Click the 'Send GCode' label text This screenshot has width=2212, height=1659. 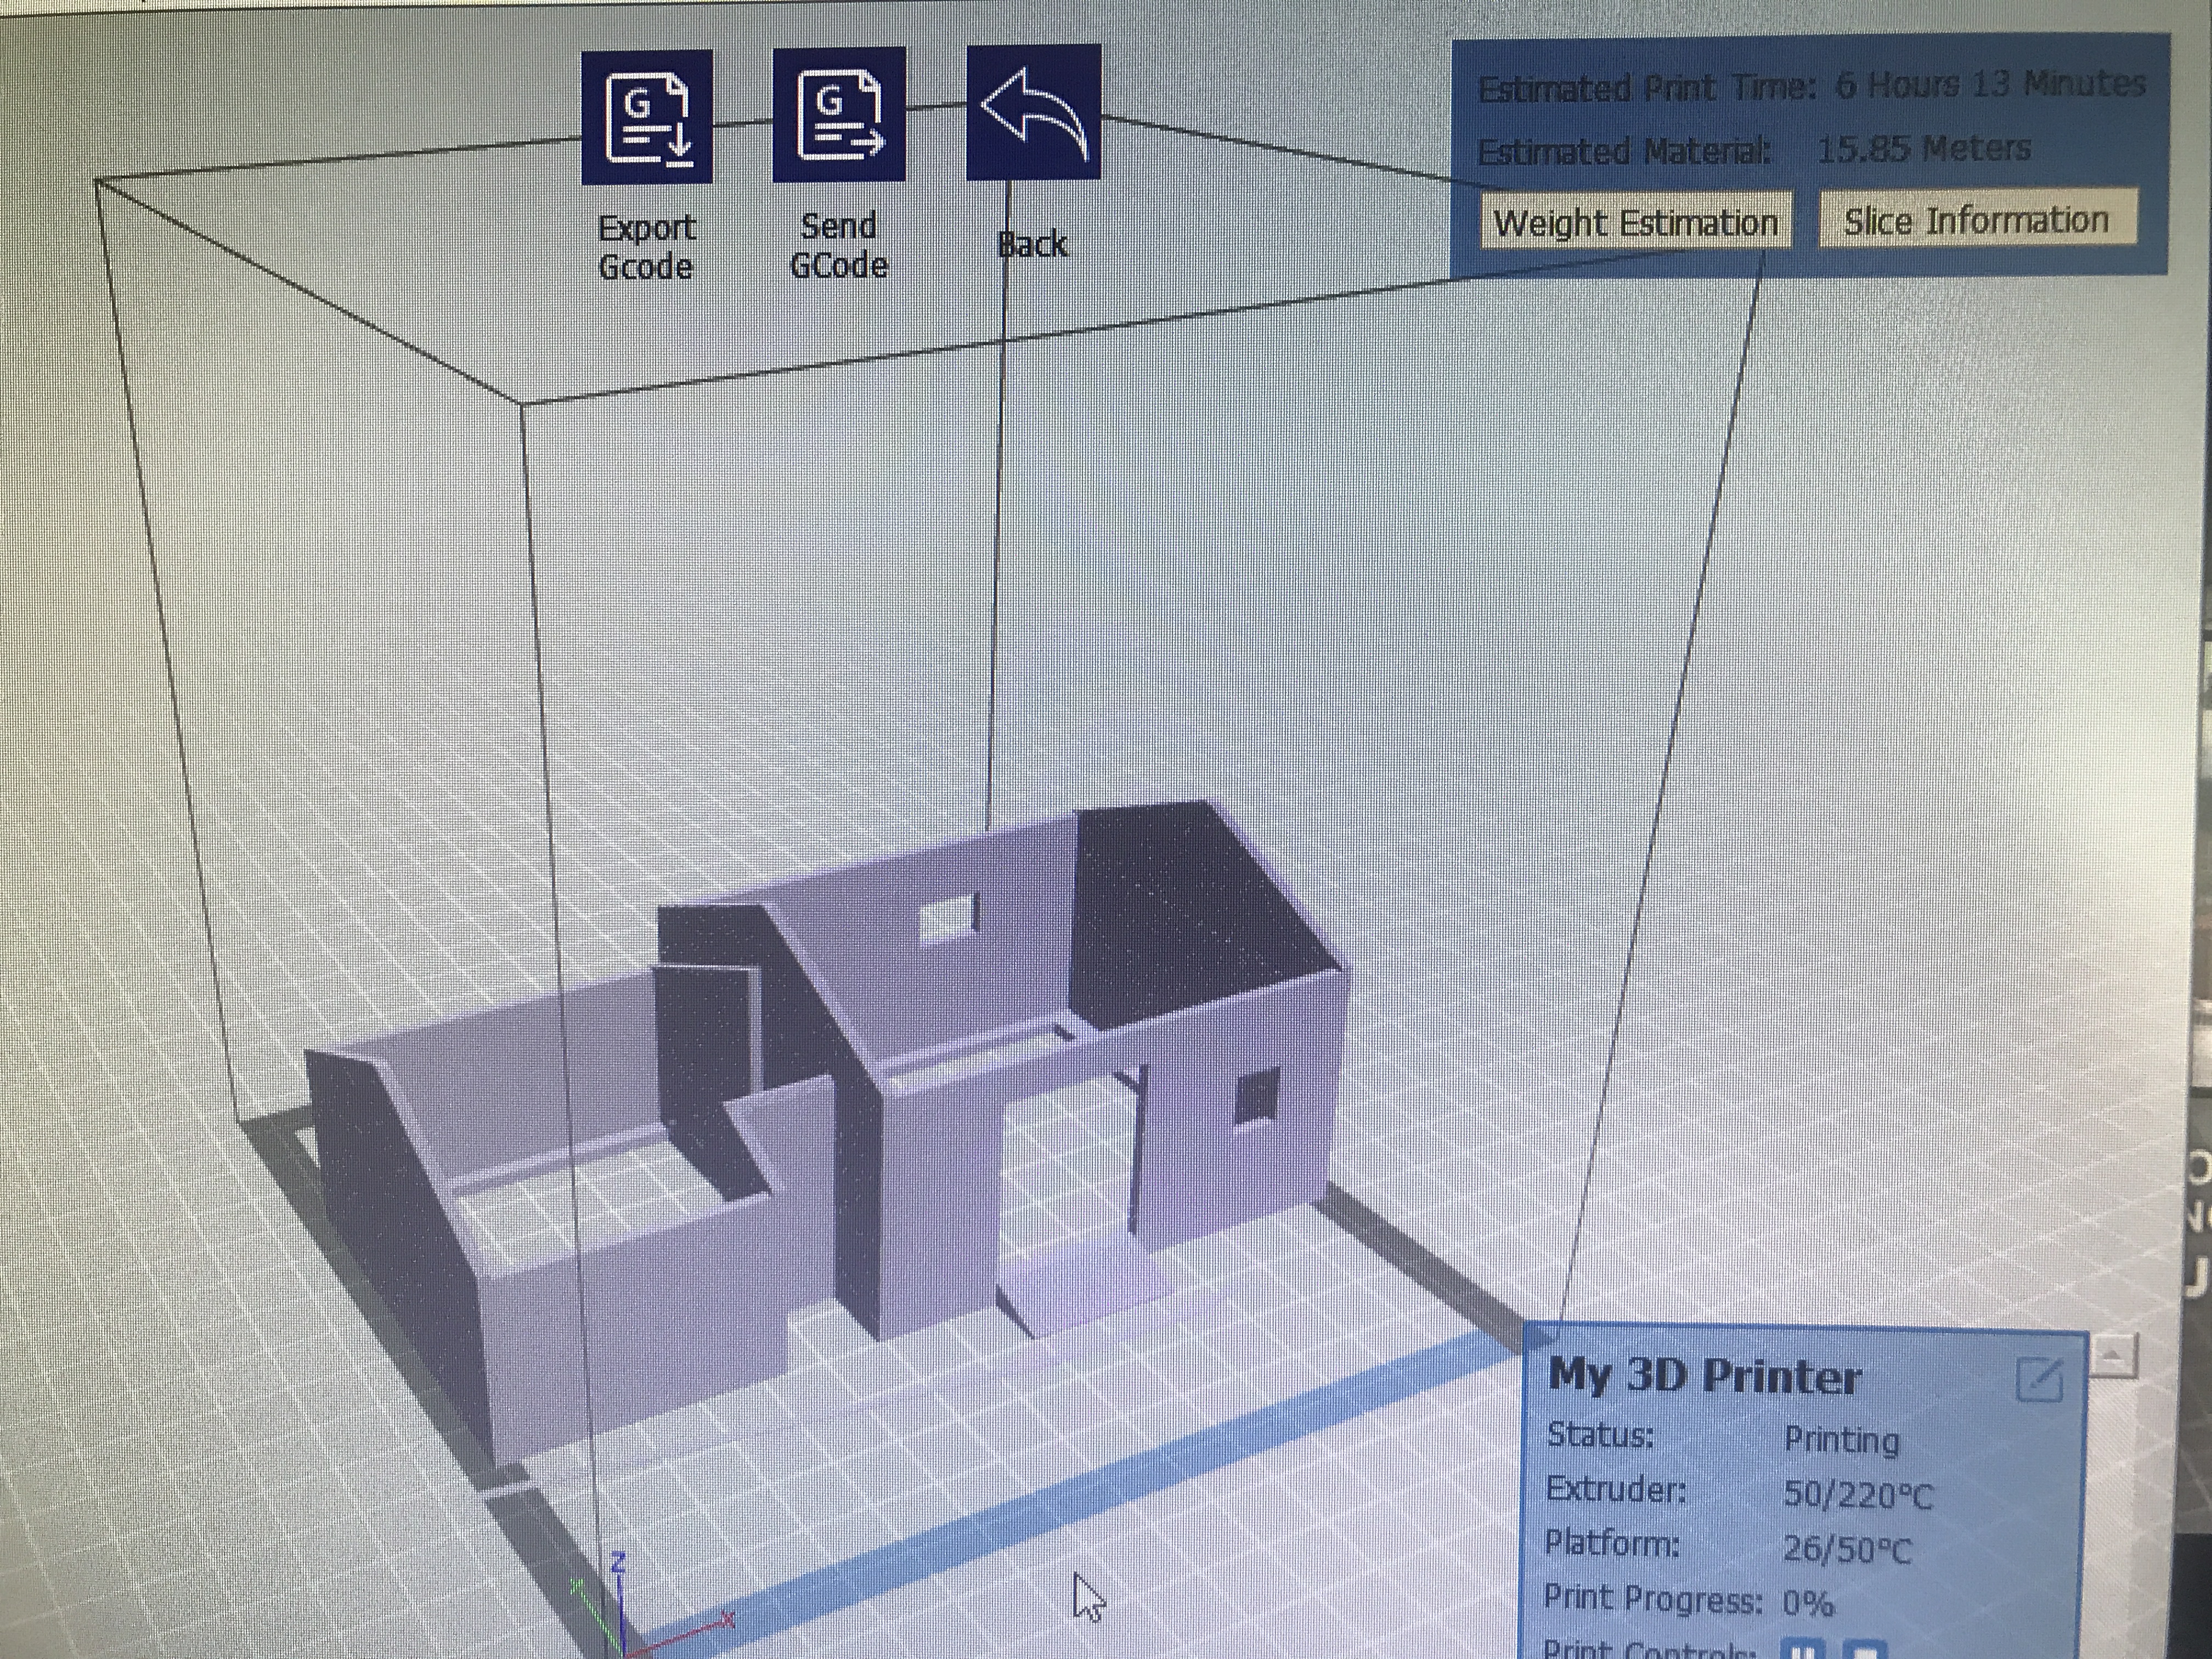pos(838,245)
